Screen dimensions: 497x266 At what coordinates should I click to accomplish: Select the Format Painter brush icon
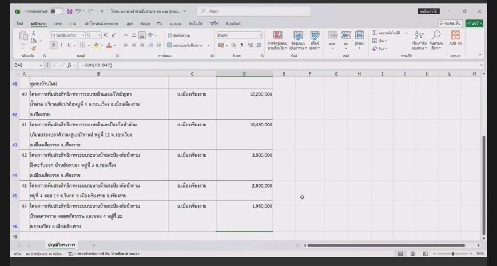point(33,49)
